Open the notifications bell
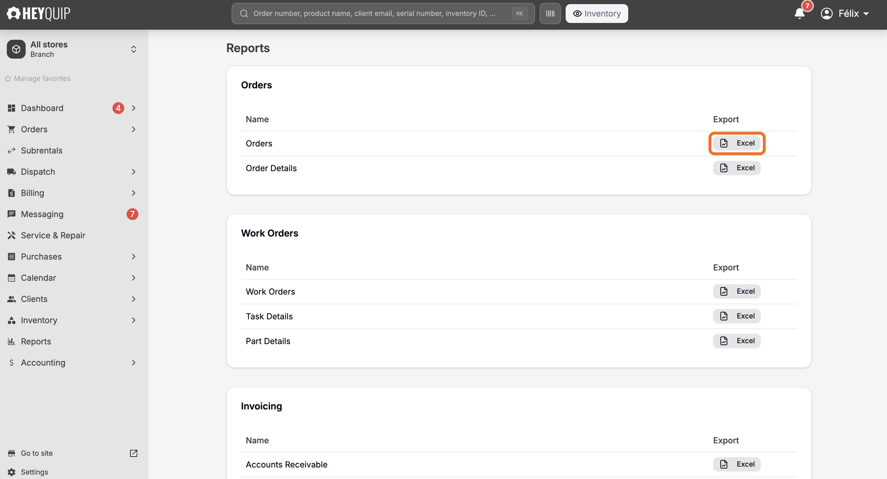 (799, 14)
